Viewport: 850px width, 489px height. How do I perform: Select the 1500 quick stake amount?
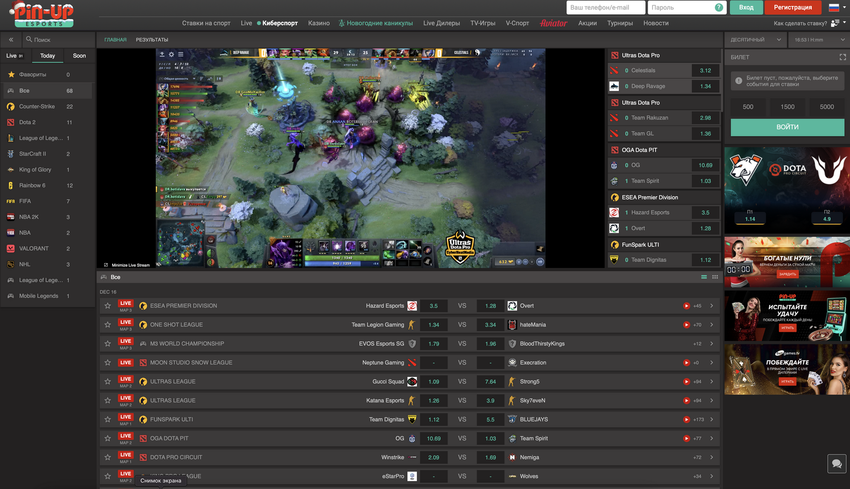tap(787, 107)
